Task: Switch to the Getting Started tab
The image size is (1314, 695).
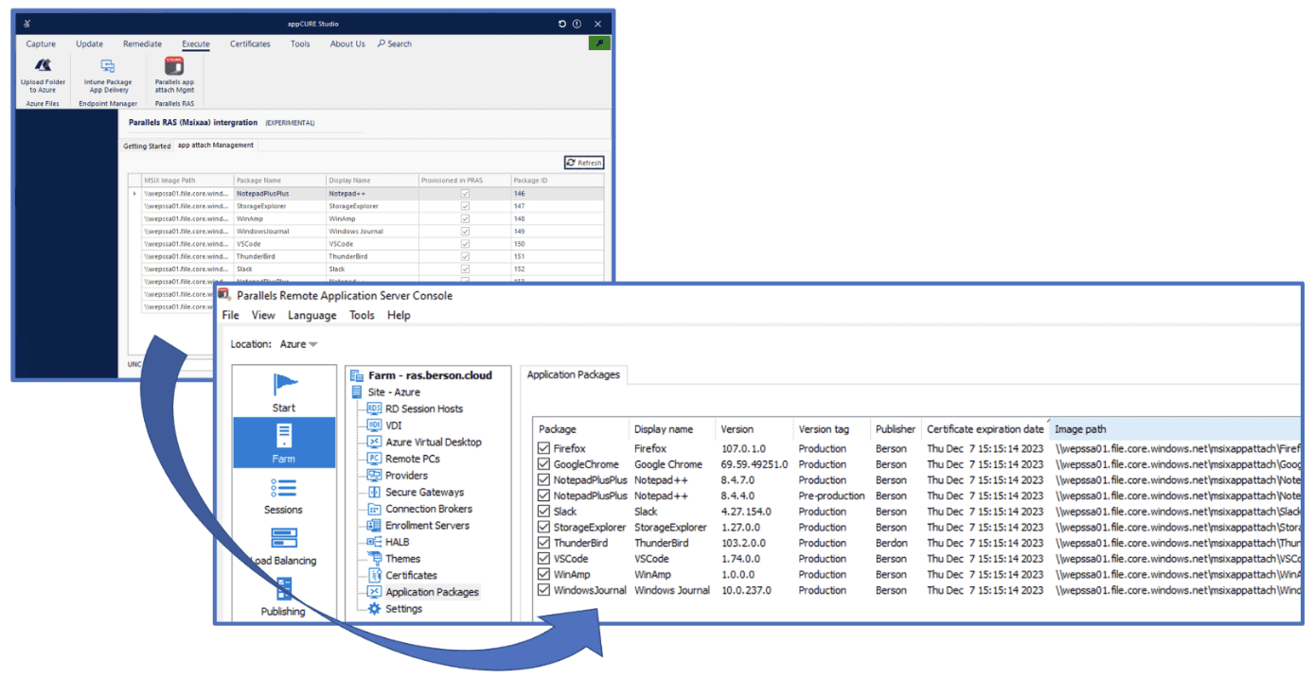Action: point(147,147)
